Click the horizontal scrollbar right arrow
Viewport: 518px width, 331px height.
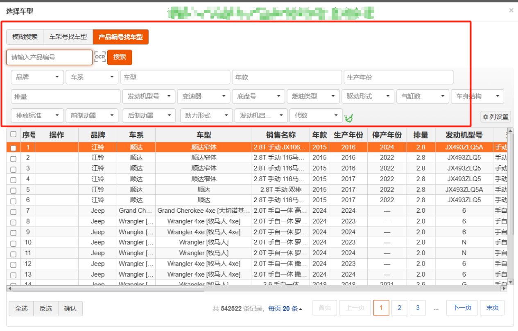coord(504,288)
